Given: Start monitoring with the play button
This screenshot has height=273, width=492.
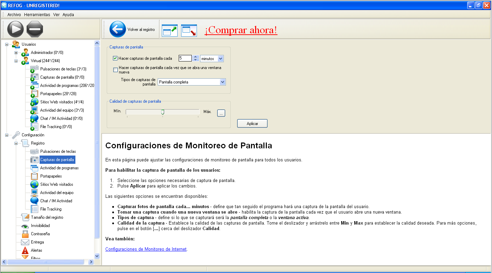Looking at the screenshot, I should (x=15, y=29).
